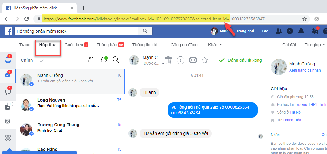Open the Thông tin chi... tab

click(x=147, y=45)
